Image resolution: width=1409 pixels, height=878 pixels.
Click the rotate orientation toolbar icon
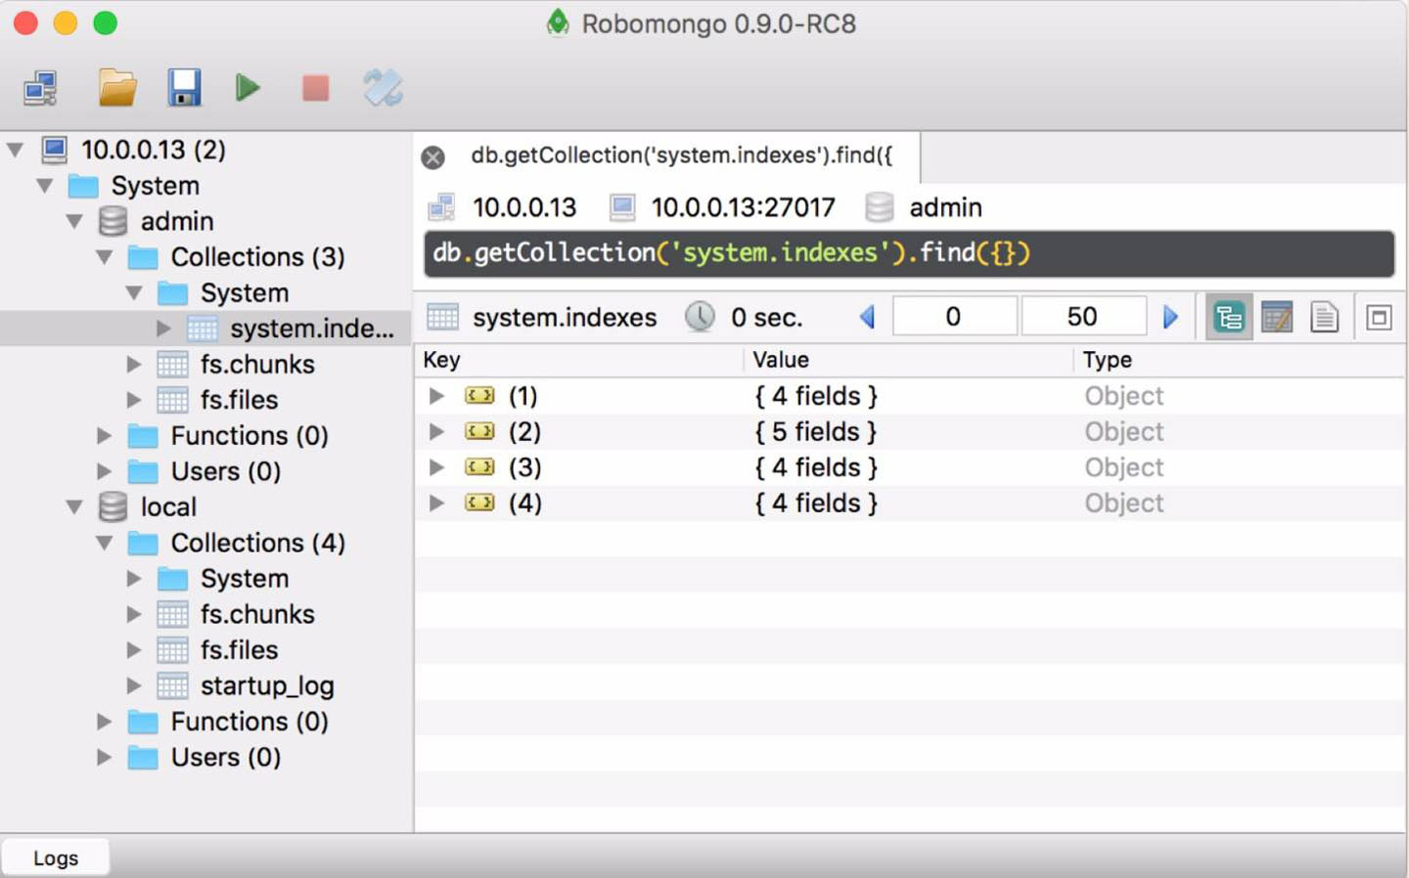(383, 88)
